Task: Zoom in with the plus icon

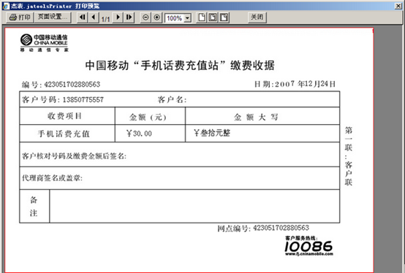Action: [156, 18]
